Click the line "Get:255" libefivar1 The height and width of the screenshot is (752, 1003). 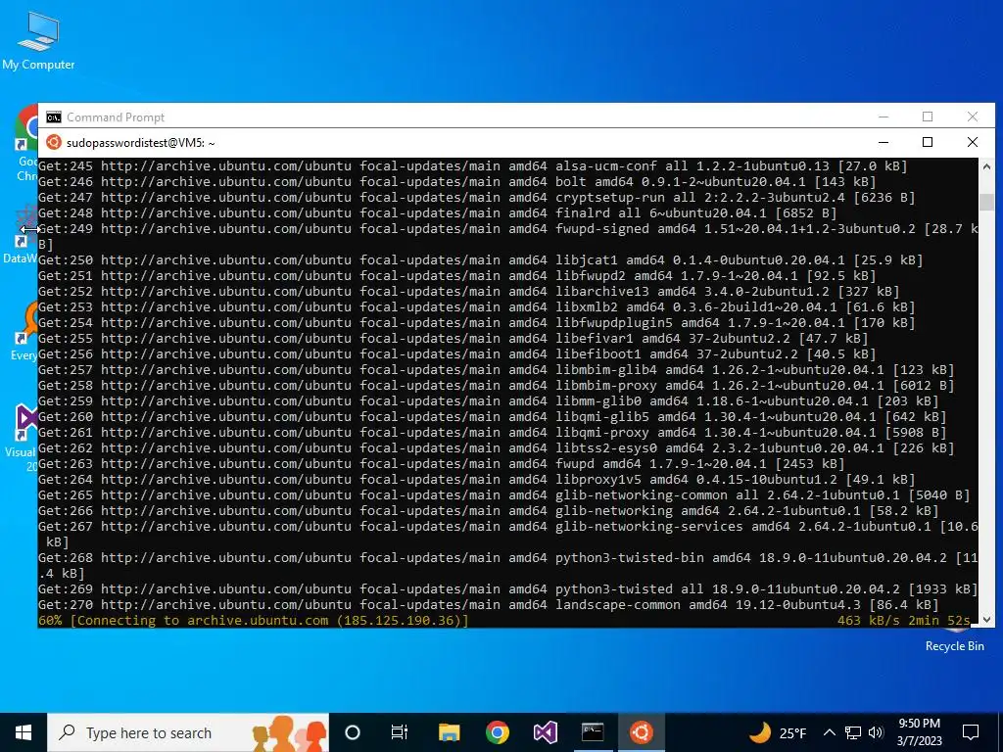[x=453, y=338]
